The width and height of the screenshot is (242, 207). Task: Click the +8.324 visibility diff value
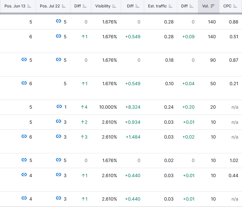[x=133, y=107]
